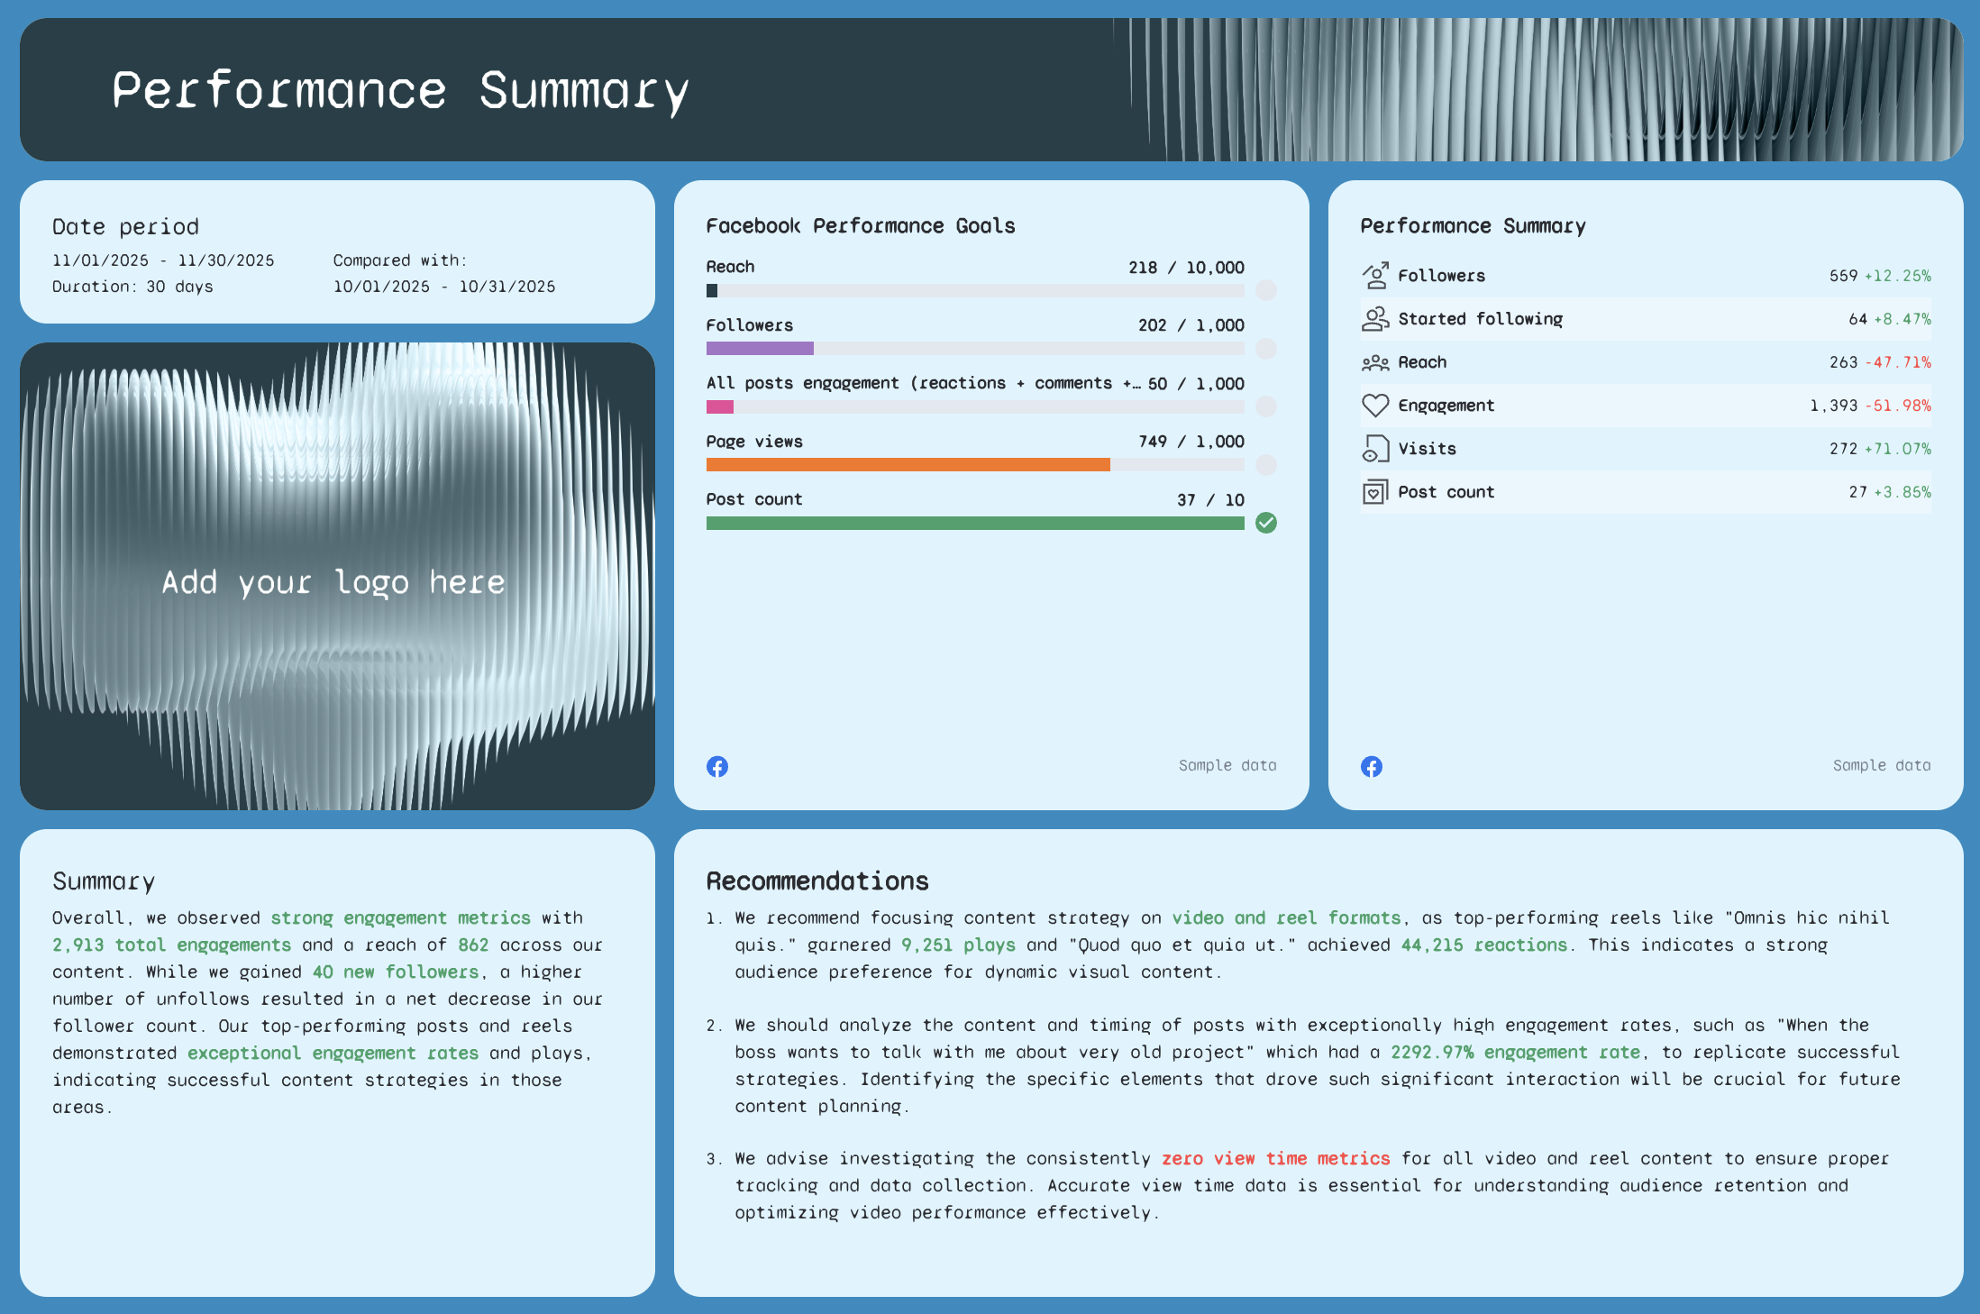Click the Followers icon in Performance Summary

pyautogui.click(x=1375, y=275)
